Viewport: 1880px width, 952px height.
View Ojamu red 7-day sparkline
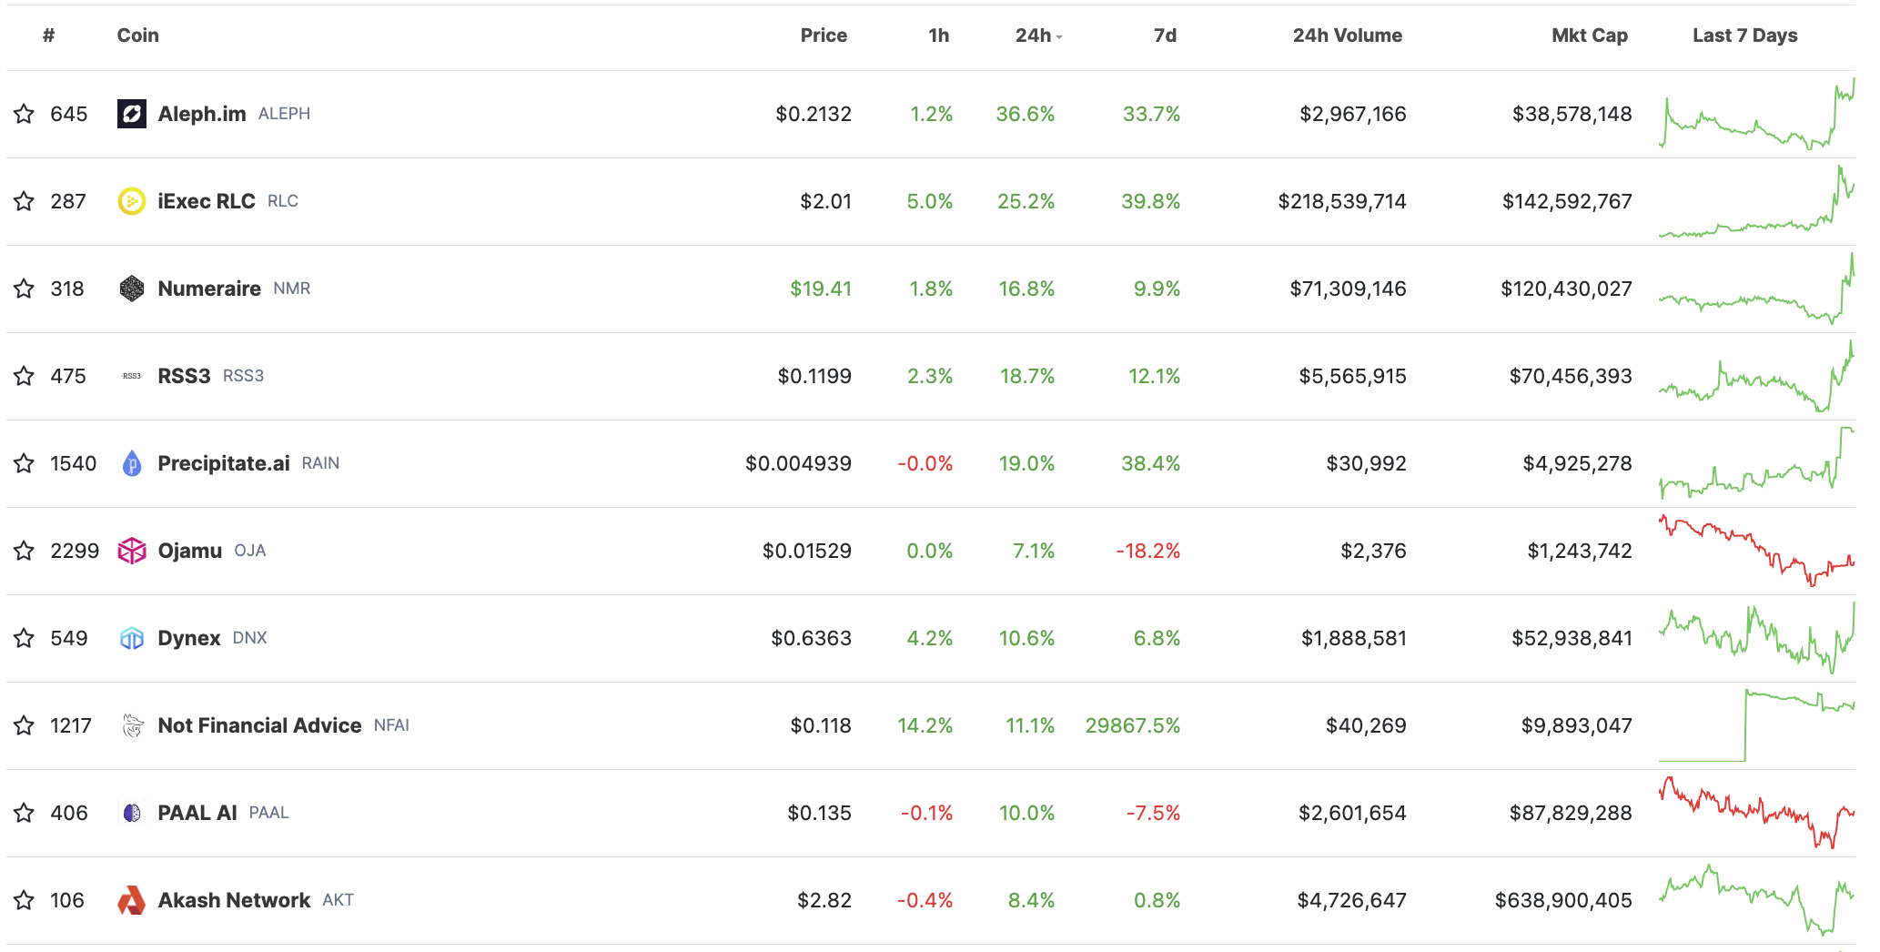coord(1757,551)
